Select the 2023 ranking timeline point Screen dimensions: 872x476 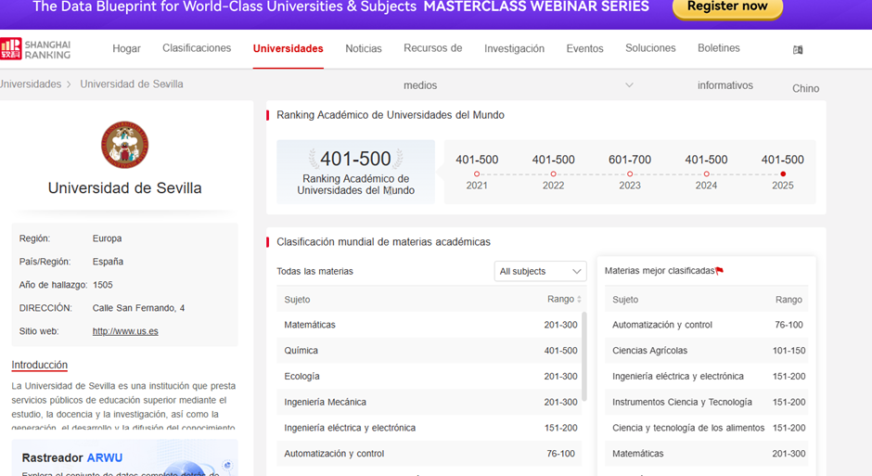(x=630, y=174)
